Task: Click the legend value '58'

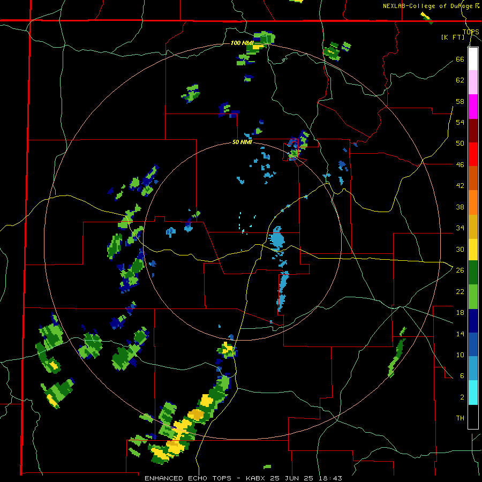Action: point(460,101)
